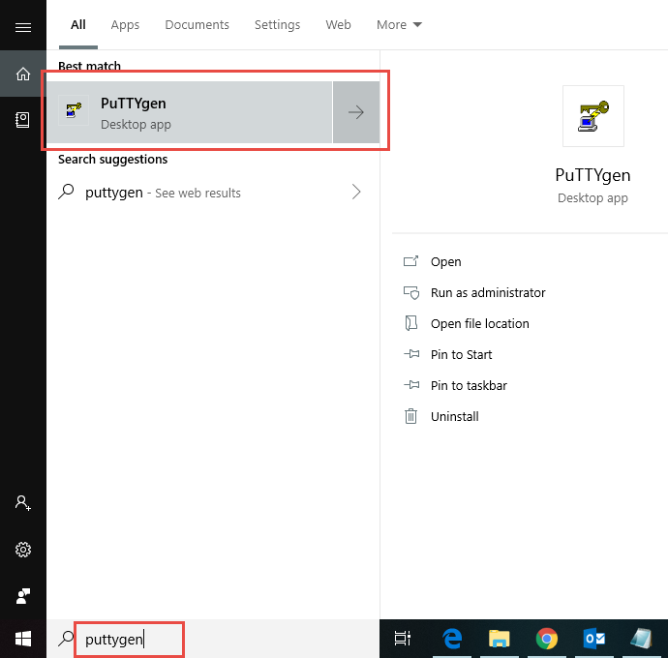Switch to the Apps tab
Image resolution: width=668 pixels, height=658 pixels.
pos(125,25)
